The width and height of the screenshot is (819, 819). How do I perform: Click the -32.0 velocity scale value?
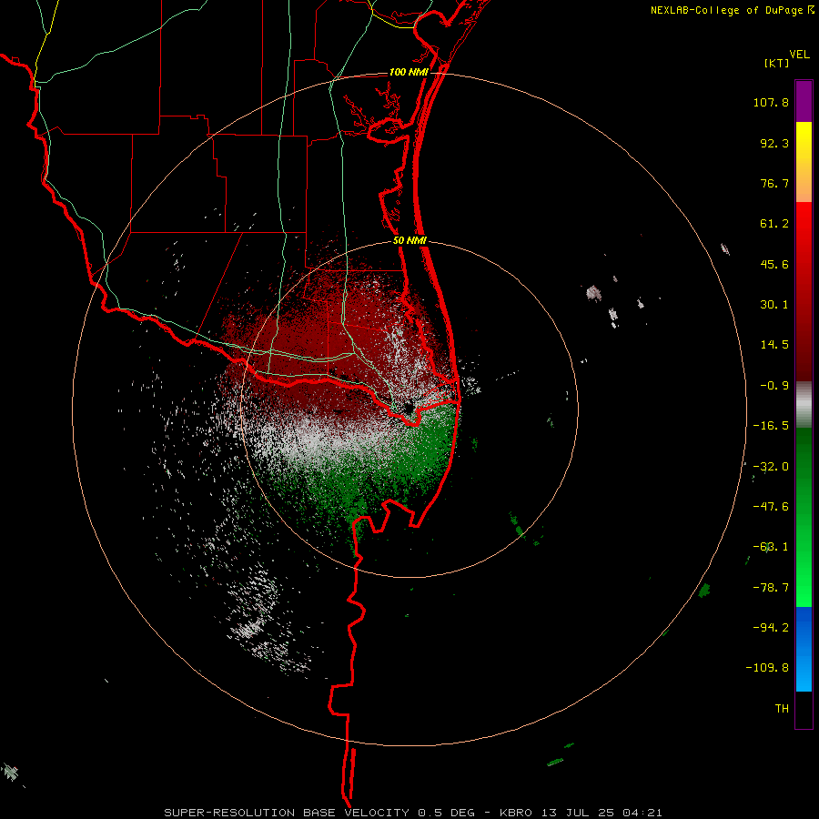(771, 467)
